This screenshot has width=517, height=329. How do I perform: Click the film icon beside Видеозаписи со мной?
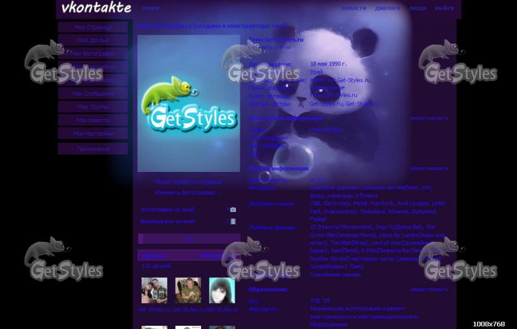click(x=233, y=222)
